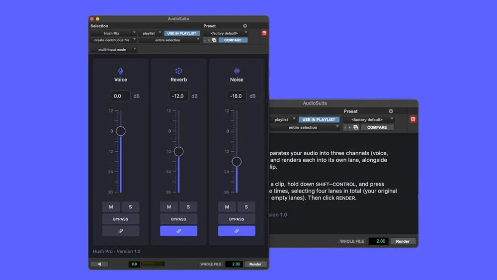Click the preview level 0.0 field
Image resolution: width=497 pixels, height=280 pixels.
pos(134,264)
